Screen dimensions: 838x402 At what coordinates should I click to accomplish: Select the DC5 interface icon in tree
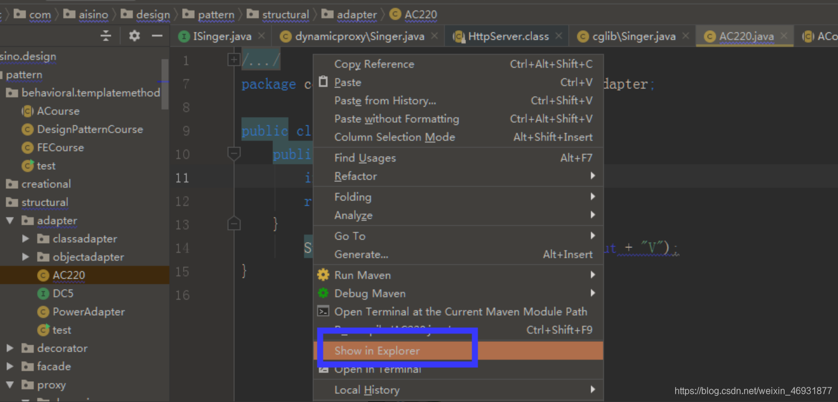[43, 294]
